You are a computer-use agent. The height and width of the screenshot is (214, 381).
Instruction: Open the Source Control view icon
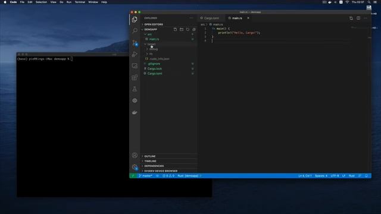[x=135, y=43]
